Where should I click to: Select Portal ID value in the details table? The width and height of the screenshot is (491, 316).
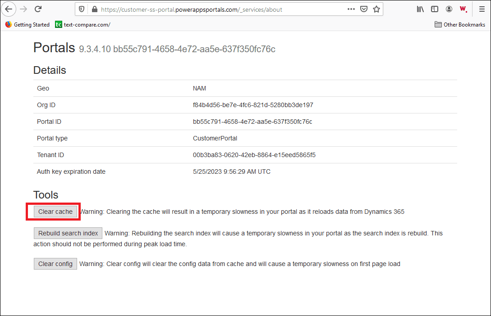click(252, 122)
